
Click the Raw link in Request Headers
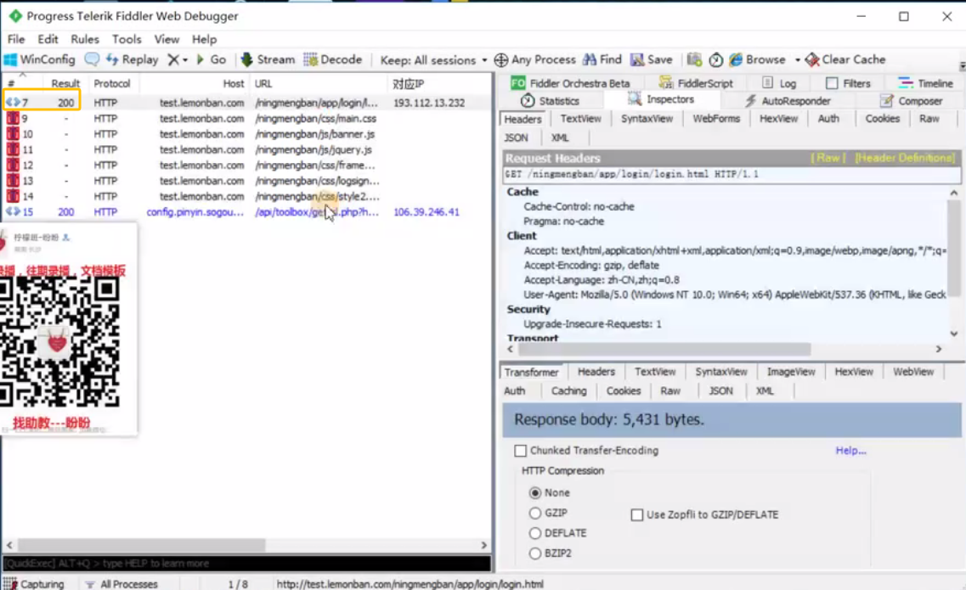pyautogui.click(x=828, y=158)
